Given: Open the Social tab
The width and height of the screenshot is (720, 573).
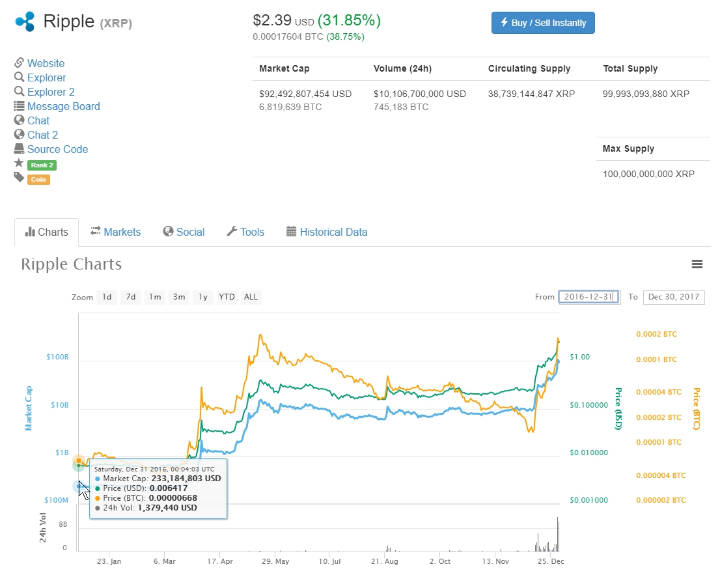Looking at the screenshot, I should click(x=184, y=232).
